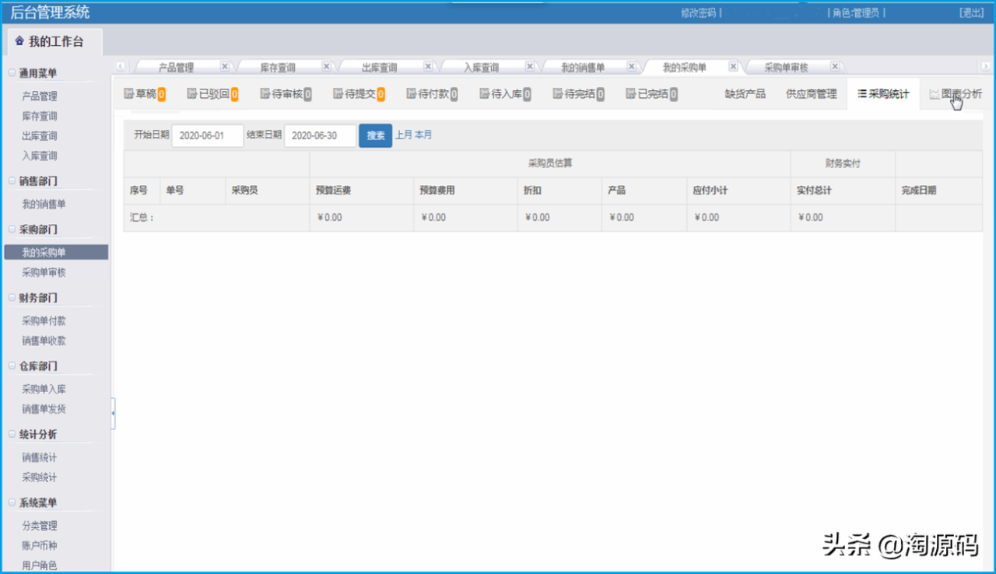Open 分类管理 in the sidebar
The width and height of the screenshot is (996, 574).
click(40, 526)
